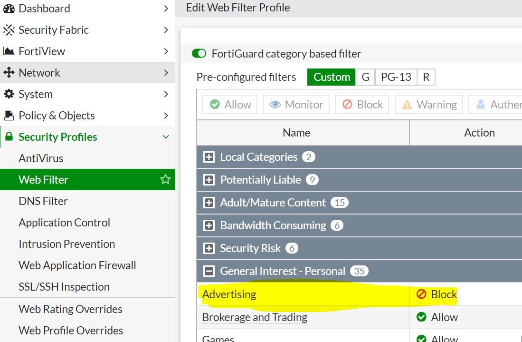The width and height of the screenshot is (522, 342).
Task: Open the SSL/SSH Inspection menu item
Action: tap(87, 287)
